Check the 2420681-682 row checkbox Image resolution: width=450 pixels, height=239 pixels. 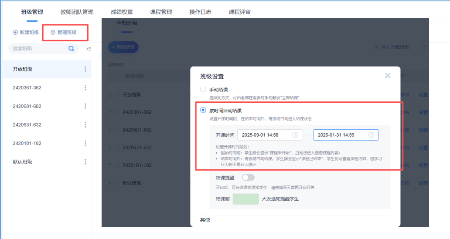(117, 130)
